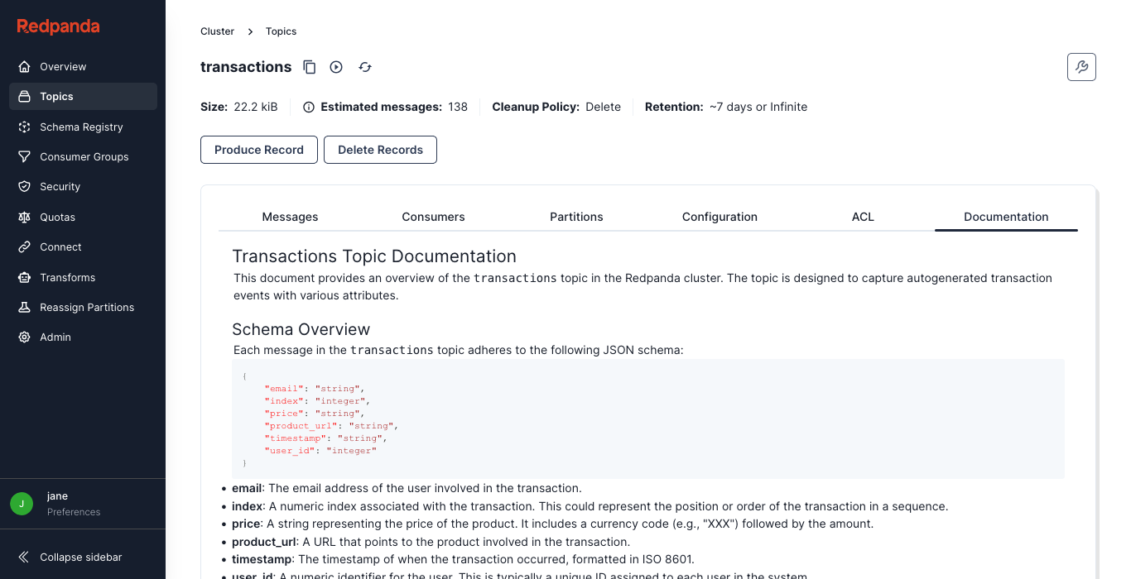Click the Consumer Groups funnel icon
This screenshot has height=579, width=1131.
24,156
